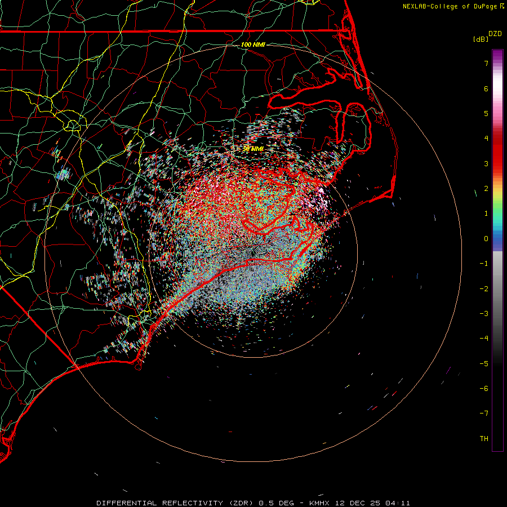
Task: Click the -1 dB value on color scale
Action: point(484,264)
